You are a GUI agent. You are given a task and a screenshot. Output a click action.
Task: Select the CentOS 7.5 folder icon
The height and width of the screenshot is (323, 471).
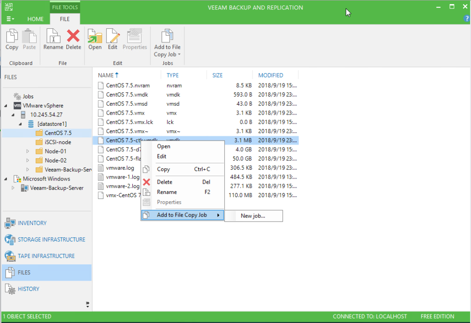click(x=39, y=133)
